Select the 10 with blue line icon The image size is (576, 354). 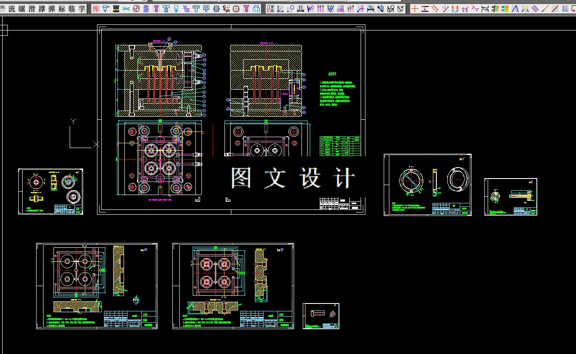coord(445,8)
